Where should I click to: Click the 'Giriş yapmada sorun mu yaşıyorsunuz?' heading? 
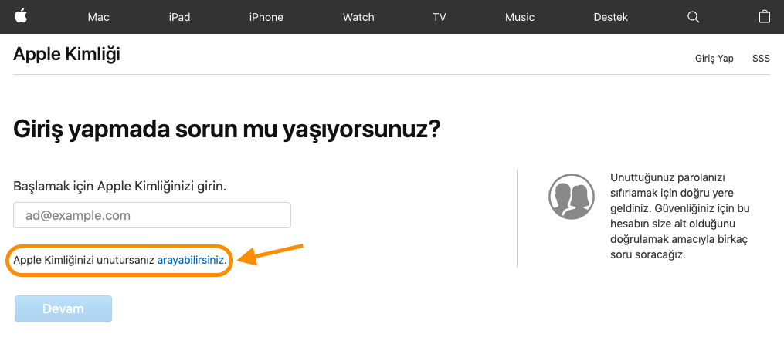tap(227, 129)
